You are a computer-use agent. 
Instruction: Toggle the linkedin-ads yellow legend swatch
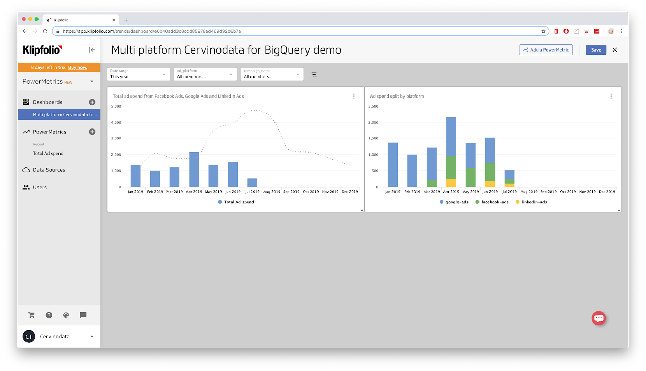click(x=517, y=202)
